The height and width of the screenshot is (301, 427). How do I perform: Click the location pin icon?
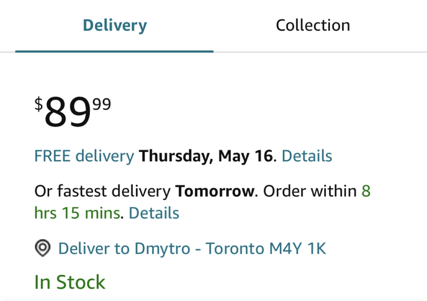pyautogui.click(x=43, y=248)
